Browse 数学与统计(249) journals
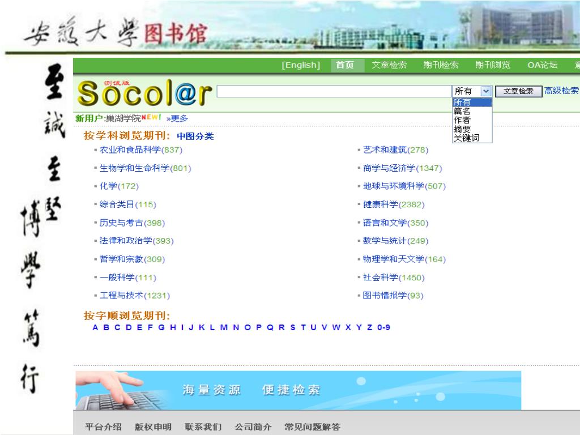This screenshot has width=580, height=435. coord(395,241)
